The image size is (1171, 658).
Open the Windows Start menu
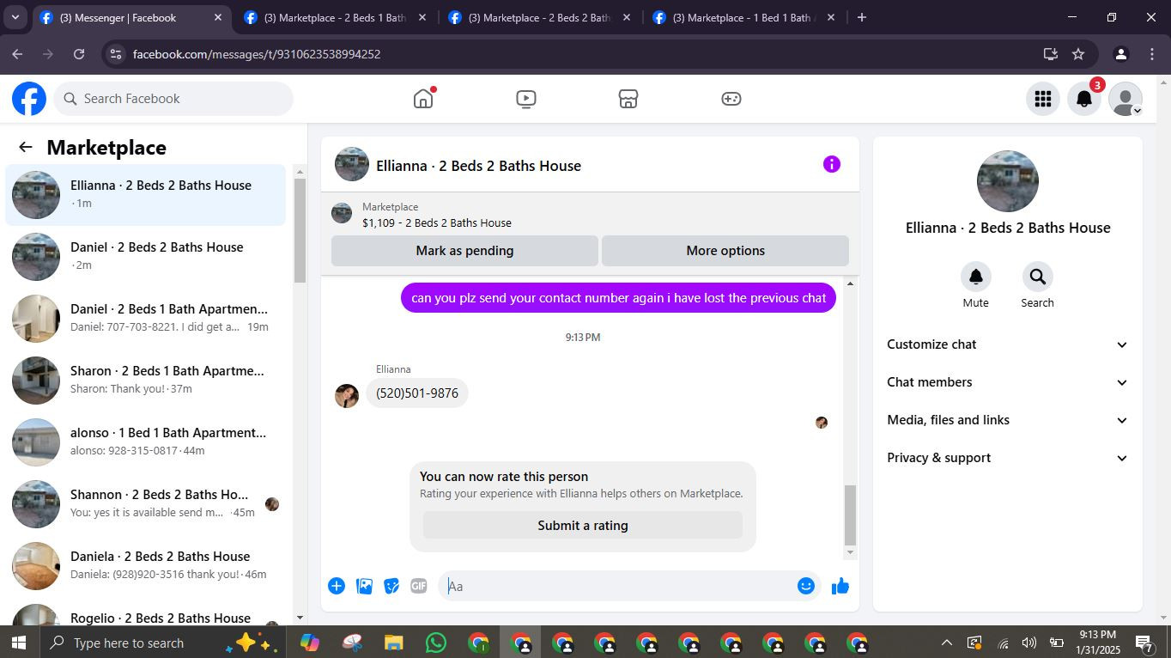(x=18, y=643)
